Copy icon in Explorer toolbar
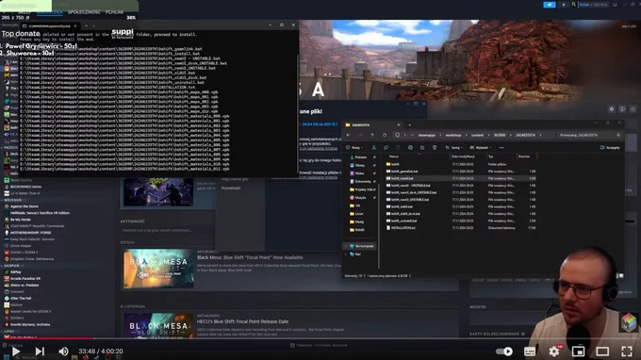 (x=386, y=148)
